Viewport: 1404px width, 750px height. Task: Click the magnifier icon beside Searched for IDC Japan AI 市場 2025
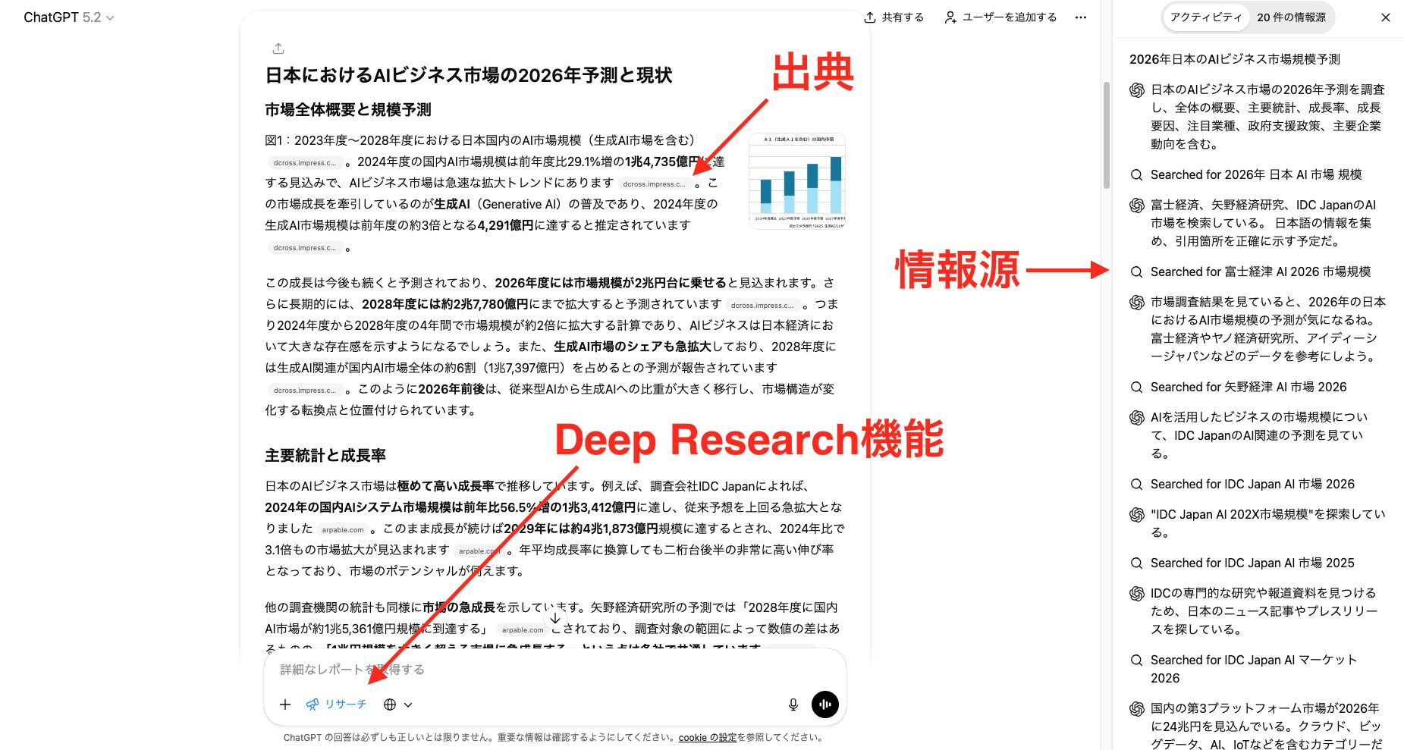(1136, 563)
